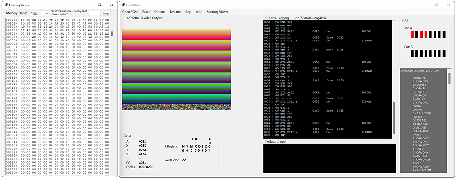The width and height of the screenshot is (456, 179).
Task: Click the Pixel Color value 22
Action: pyautogui.click(x=184, y=160)
